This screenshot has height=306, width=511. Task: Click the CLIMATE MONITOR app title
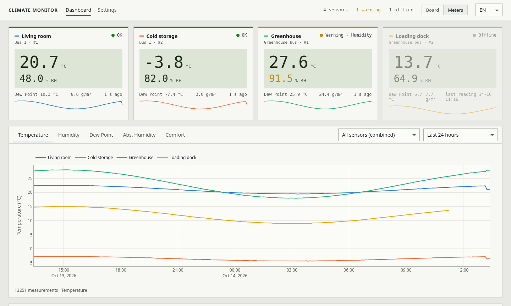point(33,10)
